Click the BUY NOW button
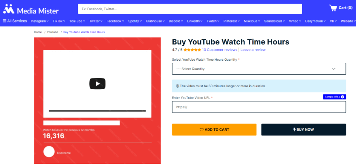The height and width of the screenshot is (167, 356). [x=303, y=129]
